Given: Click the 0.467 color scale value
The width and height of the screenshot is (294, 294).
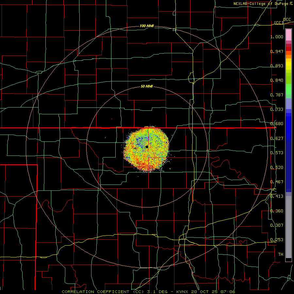Looking at the screenshot, I should tap(277, 182).
